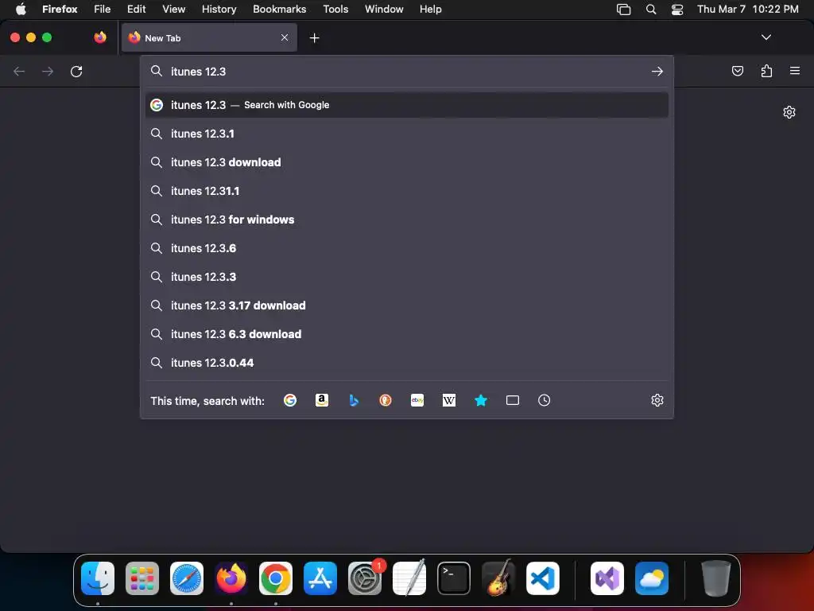Screen dimensions: 814x611
Task: Open the View menu
Action: [173, 9]
